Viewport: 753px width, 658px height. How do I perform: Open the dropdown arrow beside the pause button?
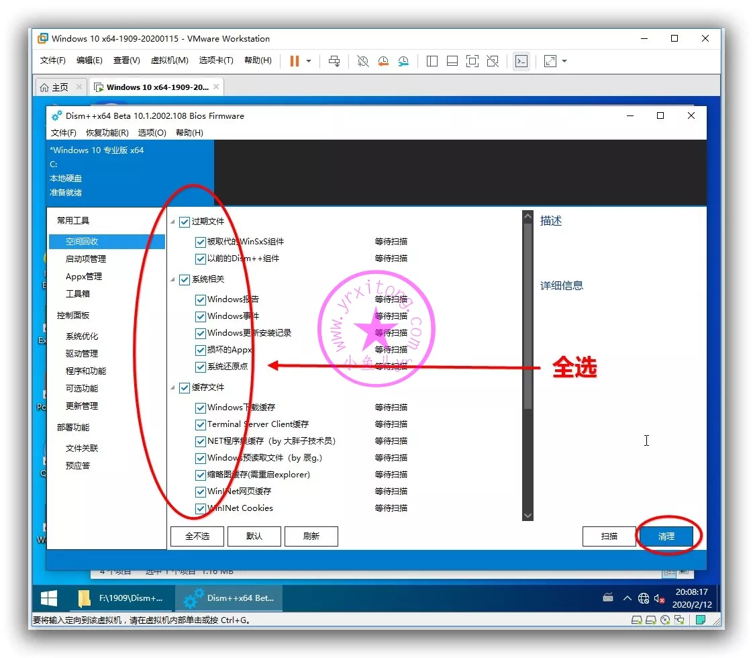(x=309, y=61)
